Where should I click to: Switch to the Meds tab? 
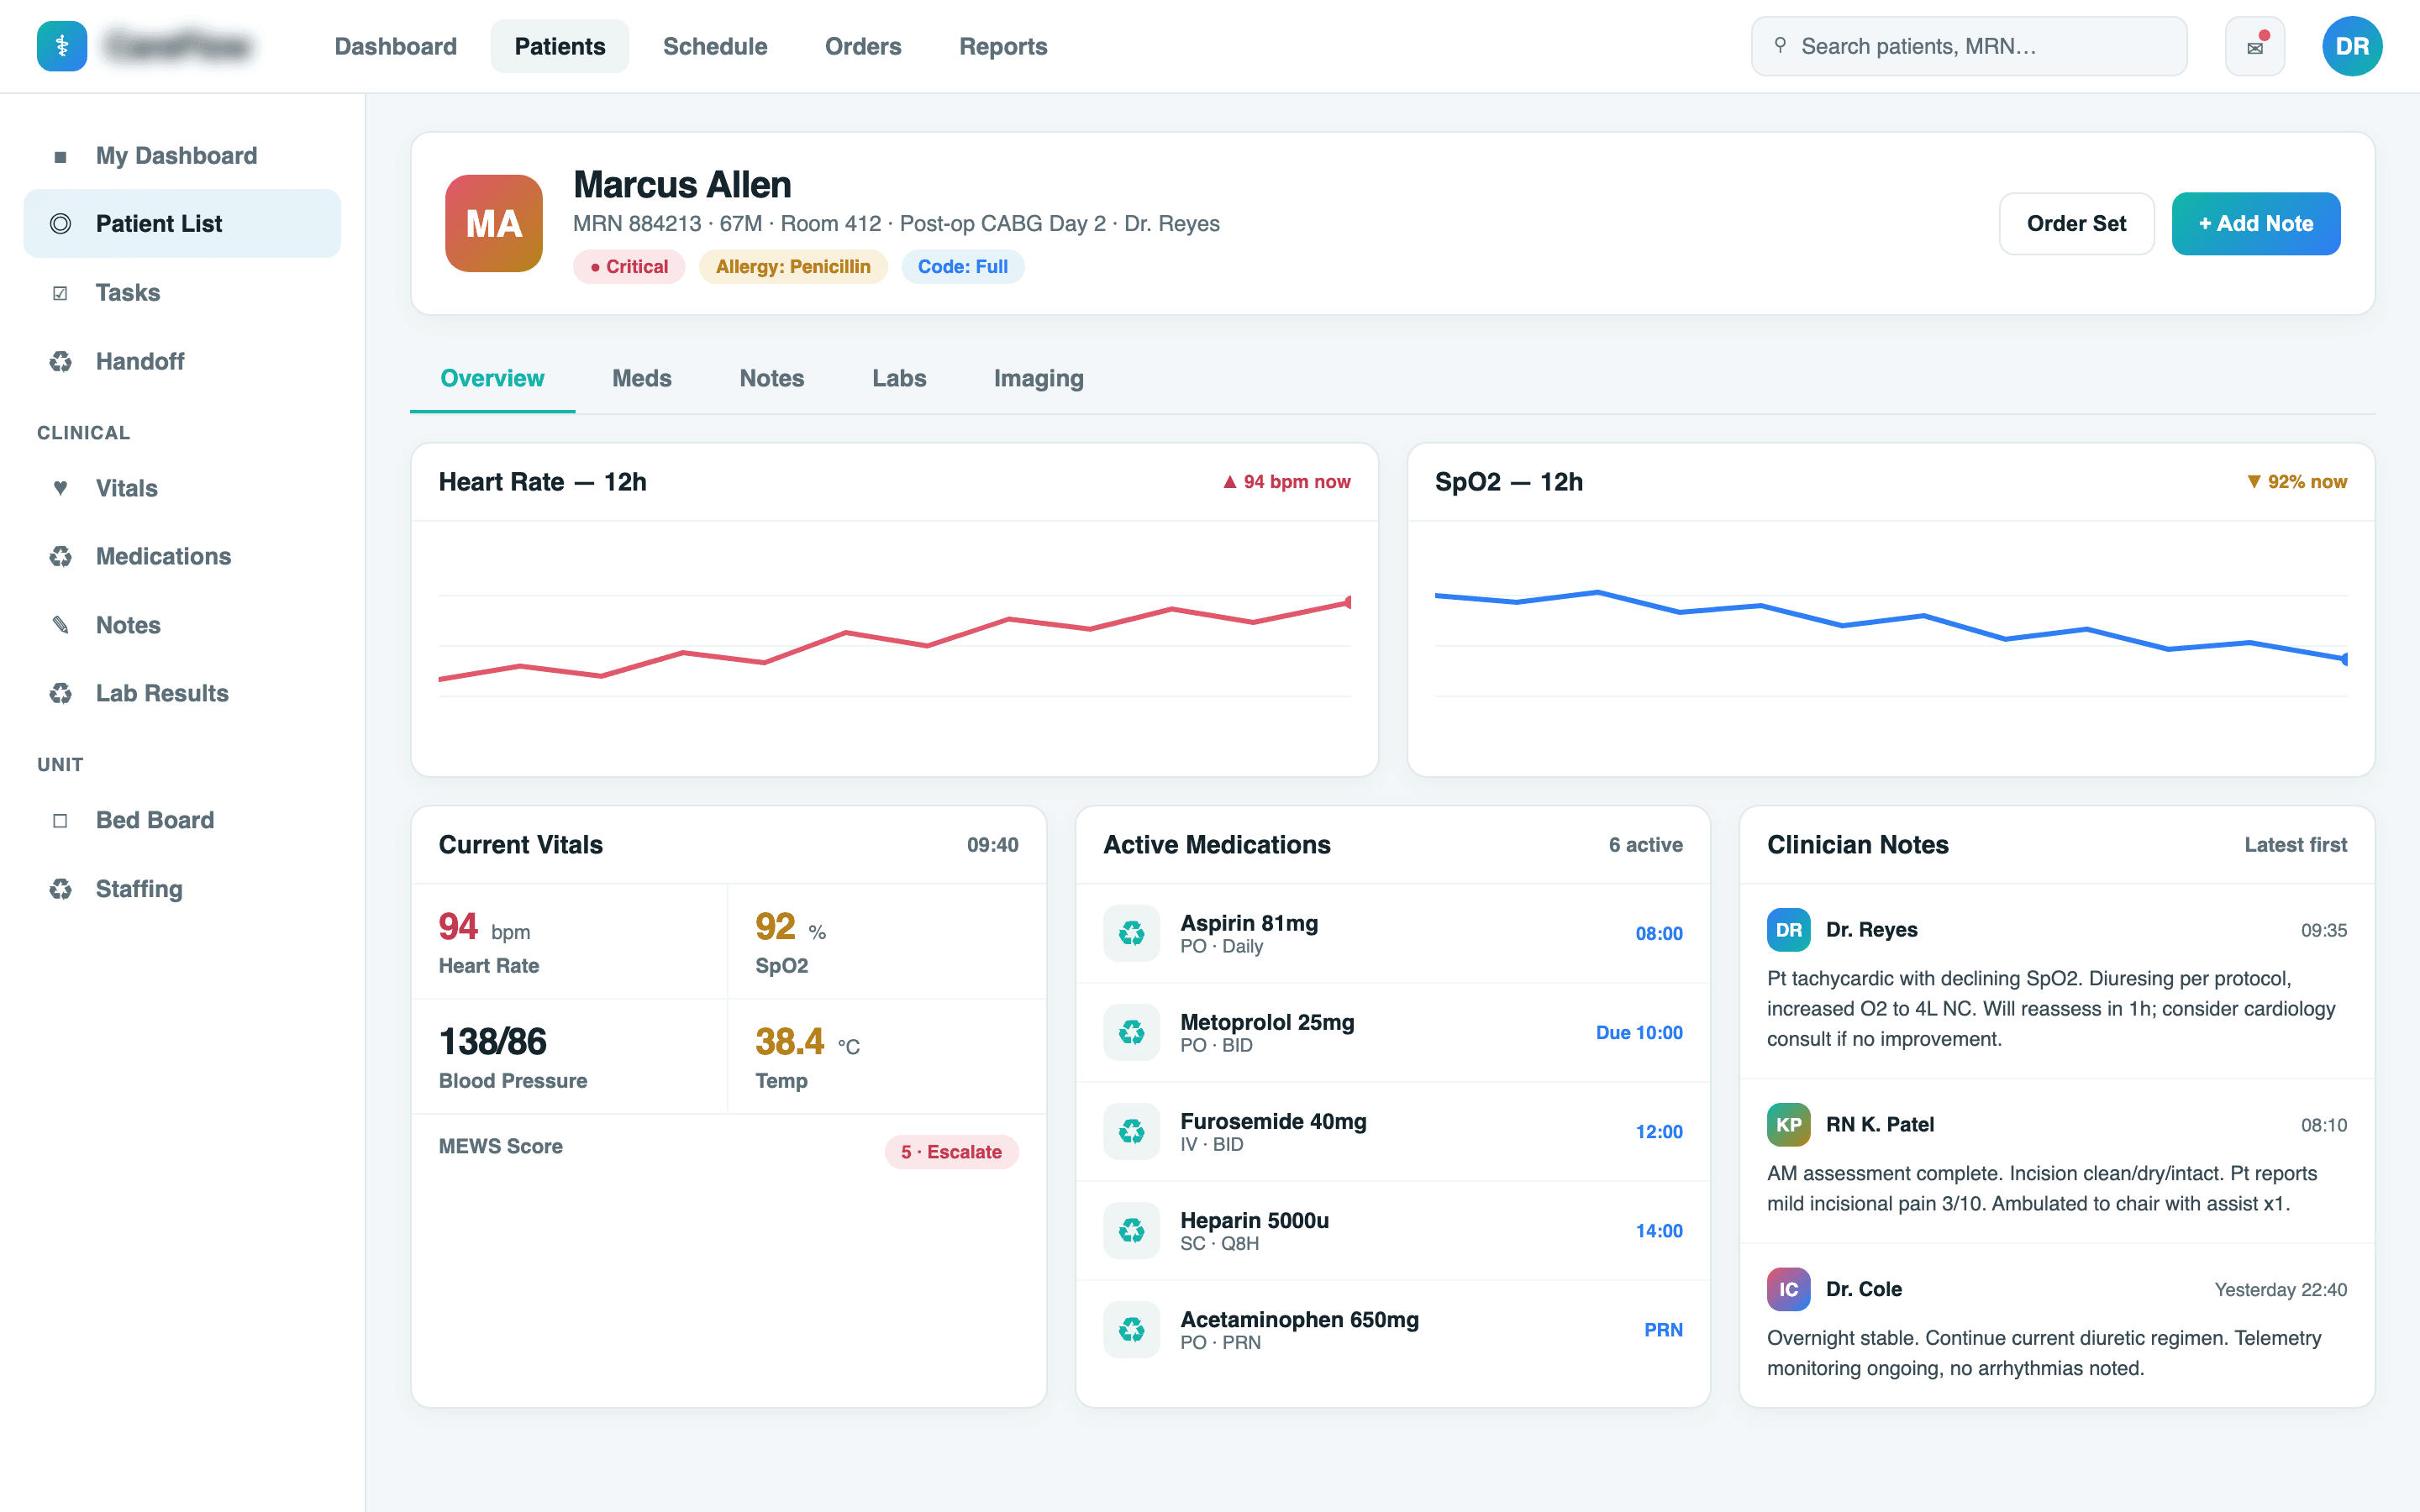pos(642,378)
